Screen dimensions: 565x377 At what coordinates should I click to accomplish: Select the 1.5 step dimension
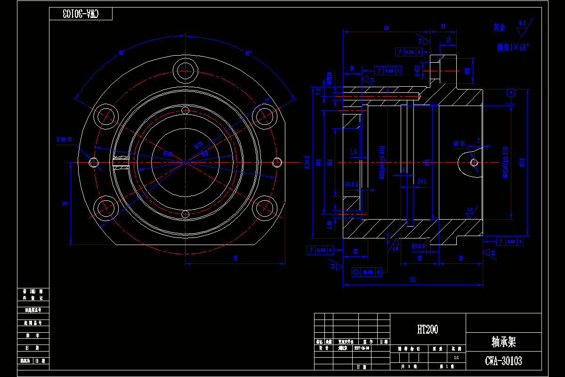coord(354,152)
